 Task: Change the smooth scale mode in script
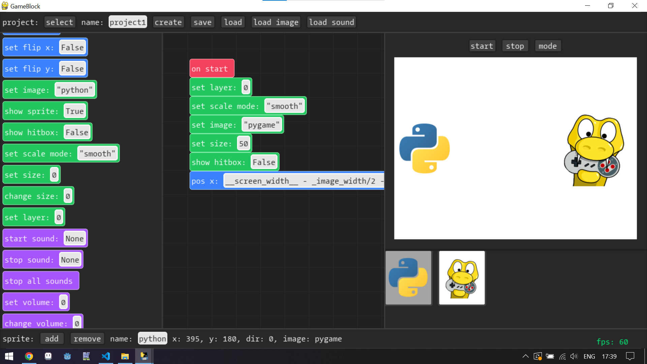pyautogui.click(x=284, y=106)
